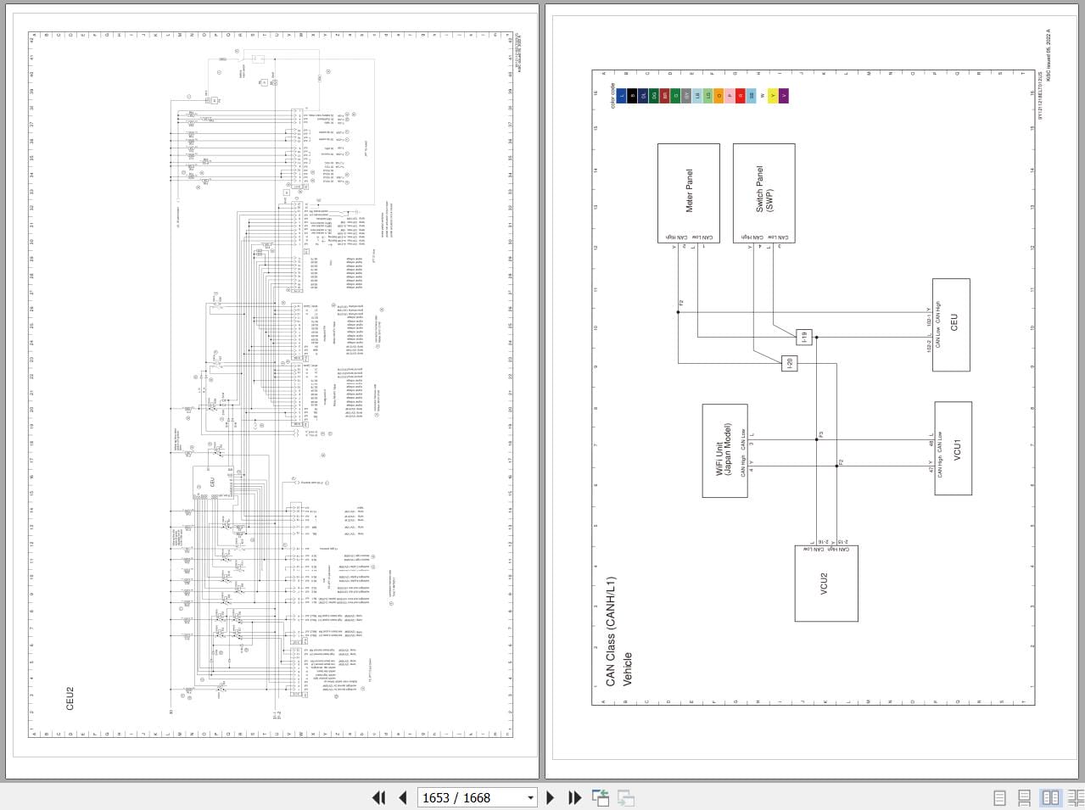The height and width of the screenshot is (810, 1085).
Task: Click the orange O color code swatch
Action: coord(719,96)
